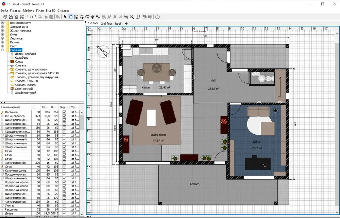This screenshot has width=340, height=218.
Task: Select the Create rooms tool
Action: (82, 17)
